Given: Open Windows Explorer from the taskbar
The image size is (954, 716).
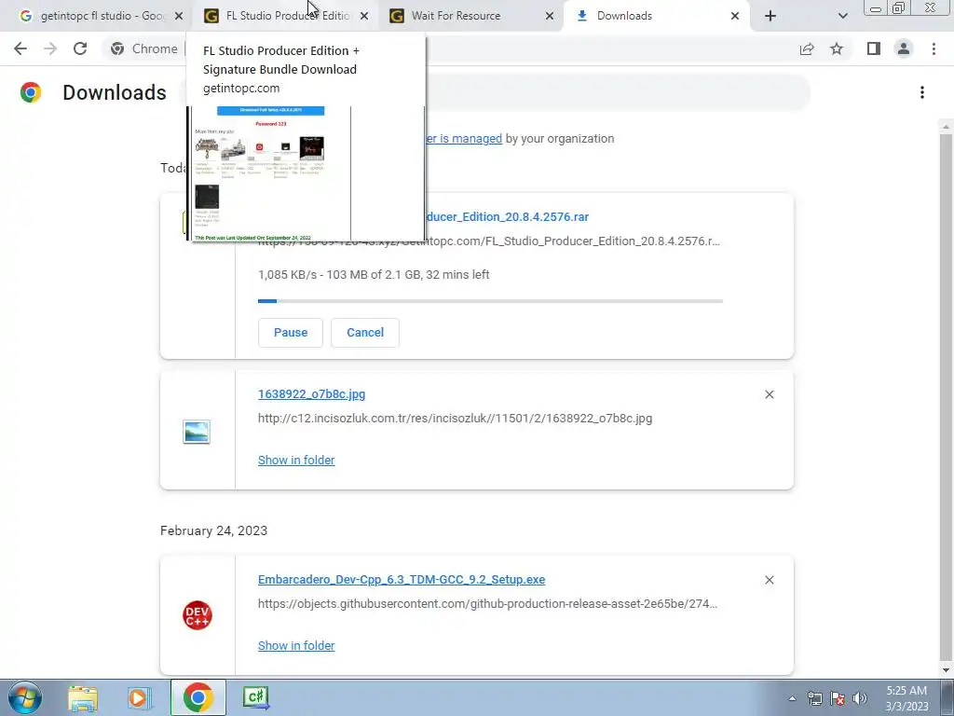Looking at the screenshot, I should pyautogui.click(x=83, y=697).
